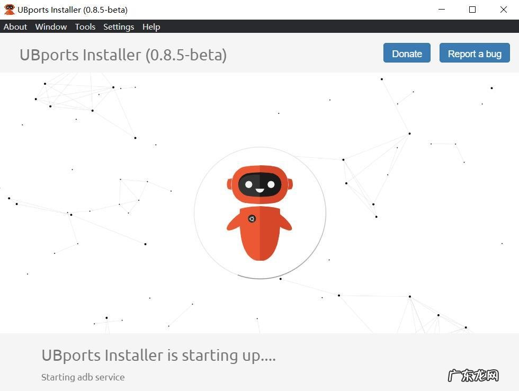Viewport: 519px width, 391px height.
Task: Maximize the UBports Installer window
Action: [x=472, y=10]
